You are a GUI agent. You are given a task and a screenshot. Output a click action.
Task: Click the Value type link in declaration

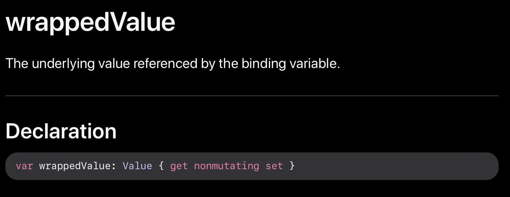[x=137, y=166]
